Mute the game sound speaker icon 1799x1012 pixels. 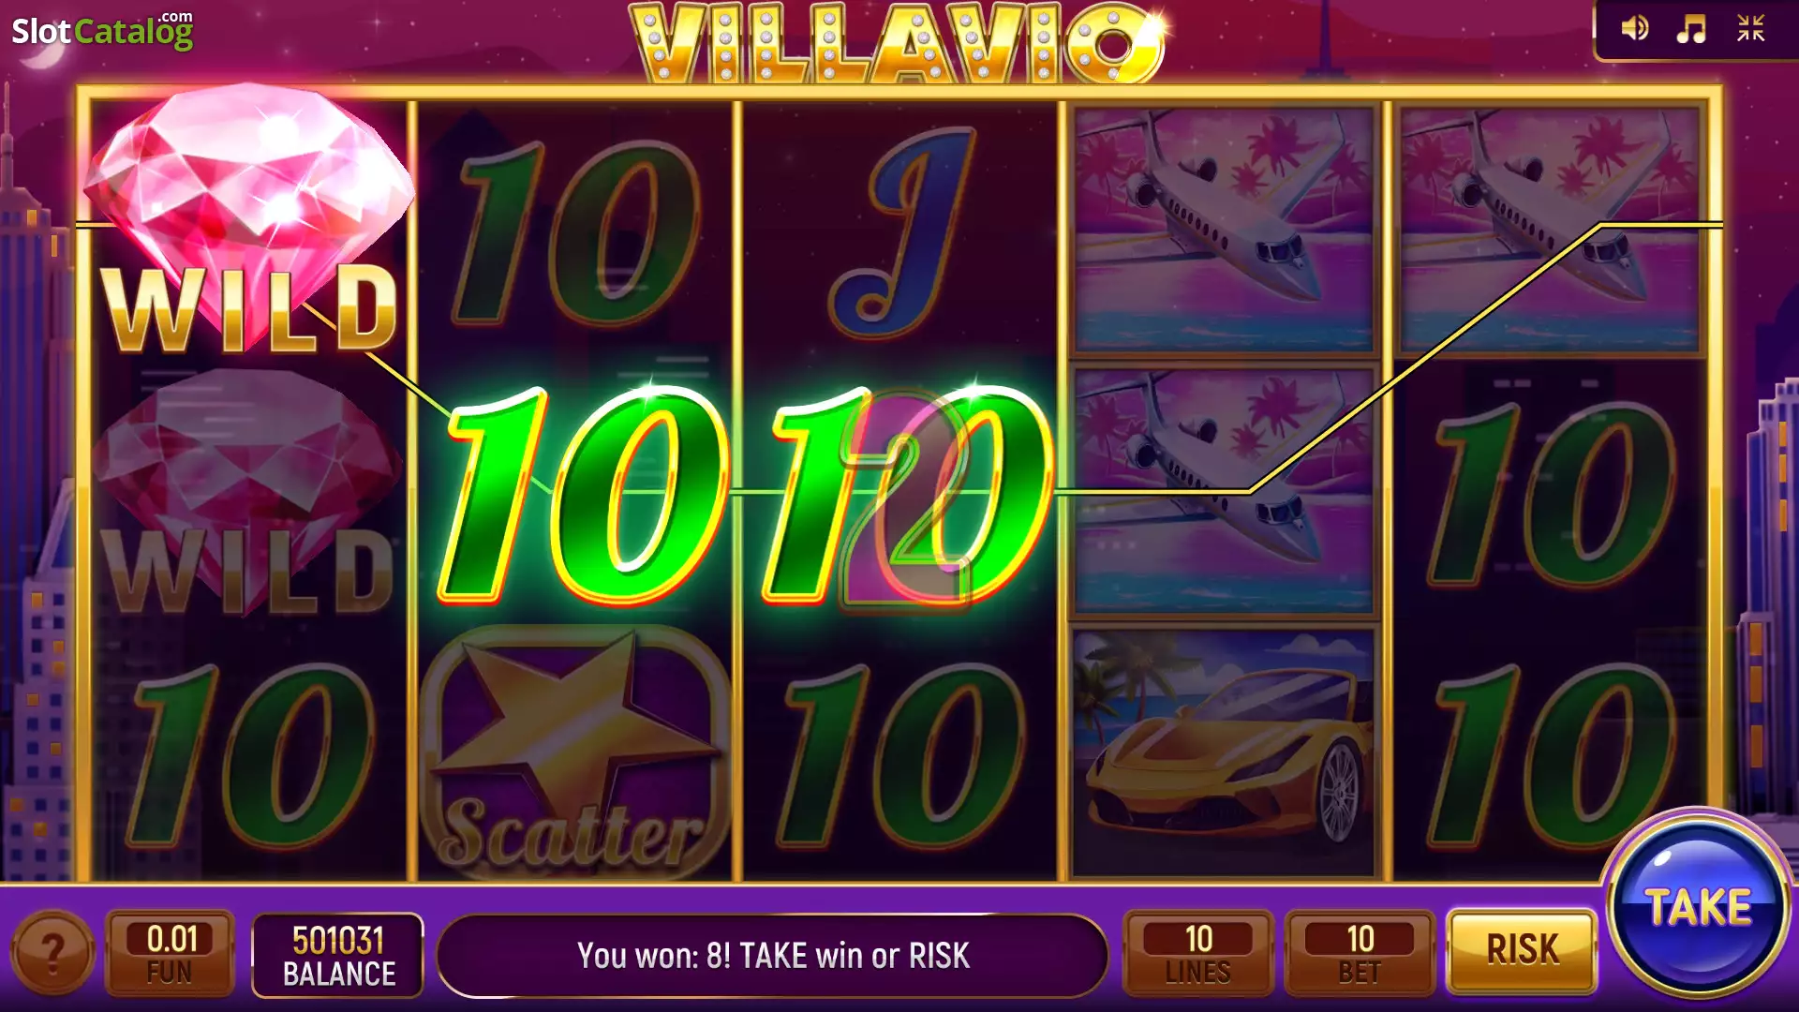click(1634, 28)
